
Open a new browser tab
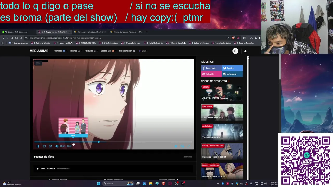[147, 32]
